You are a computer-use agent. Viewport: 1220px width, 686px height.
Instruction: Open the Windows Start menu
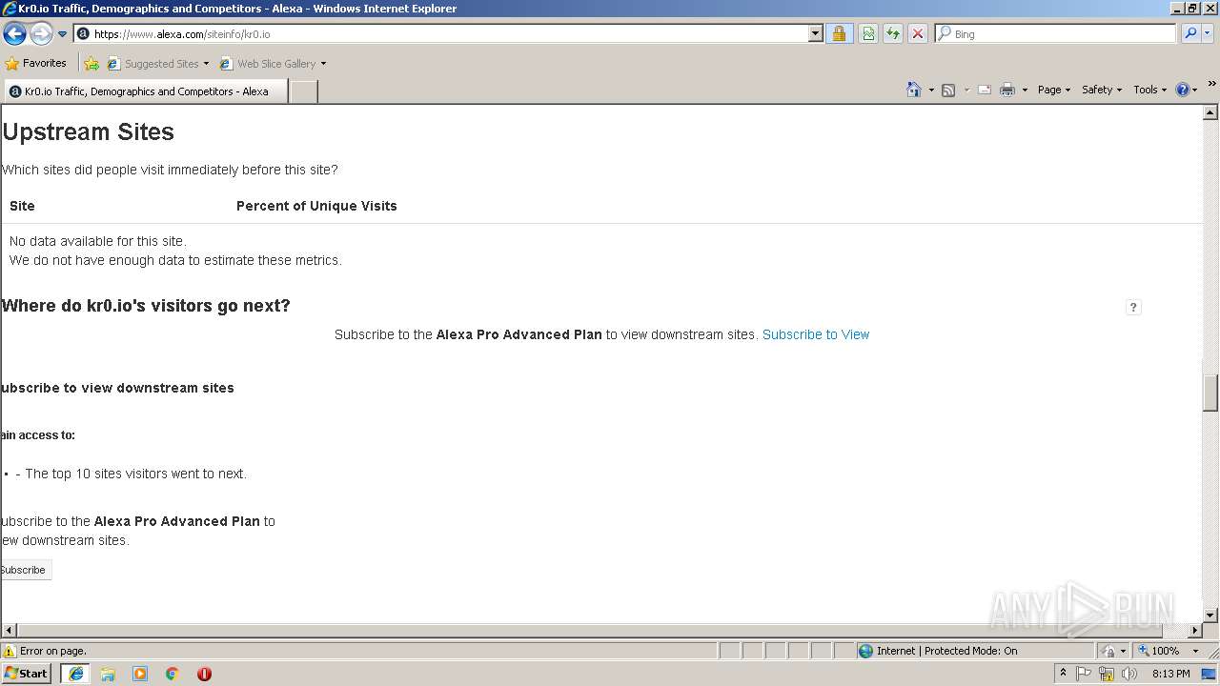point(27,674)
